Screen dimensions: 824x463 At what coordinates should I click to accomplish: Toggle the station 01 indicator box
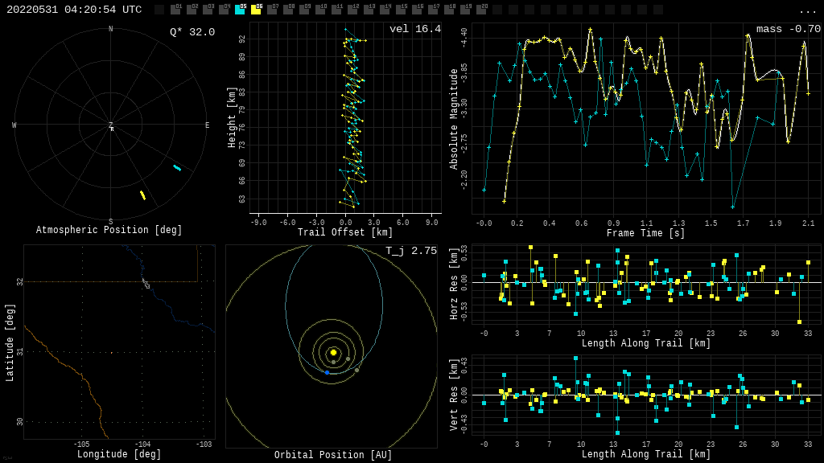175,10
